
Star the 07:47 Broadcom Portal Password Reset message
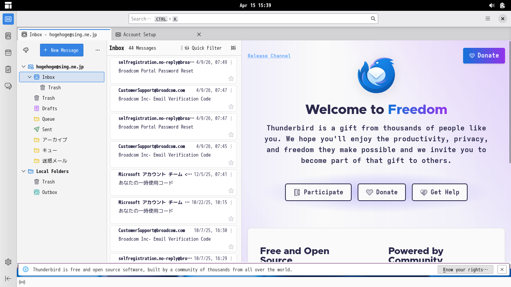[231, 135]
